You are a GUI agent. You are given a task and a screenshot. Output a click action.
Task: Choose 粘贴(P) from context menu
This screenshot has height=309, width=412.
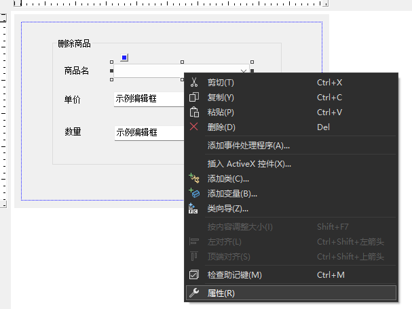pyautogui.click(x=291, y=112)
